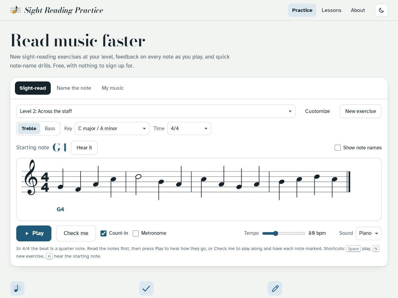Image resolution: width=398 pixels, height=298 pixels.
Task: Switch to the Name the note tab
Action: click(74, 88)
